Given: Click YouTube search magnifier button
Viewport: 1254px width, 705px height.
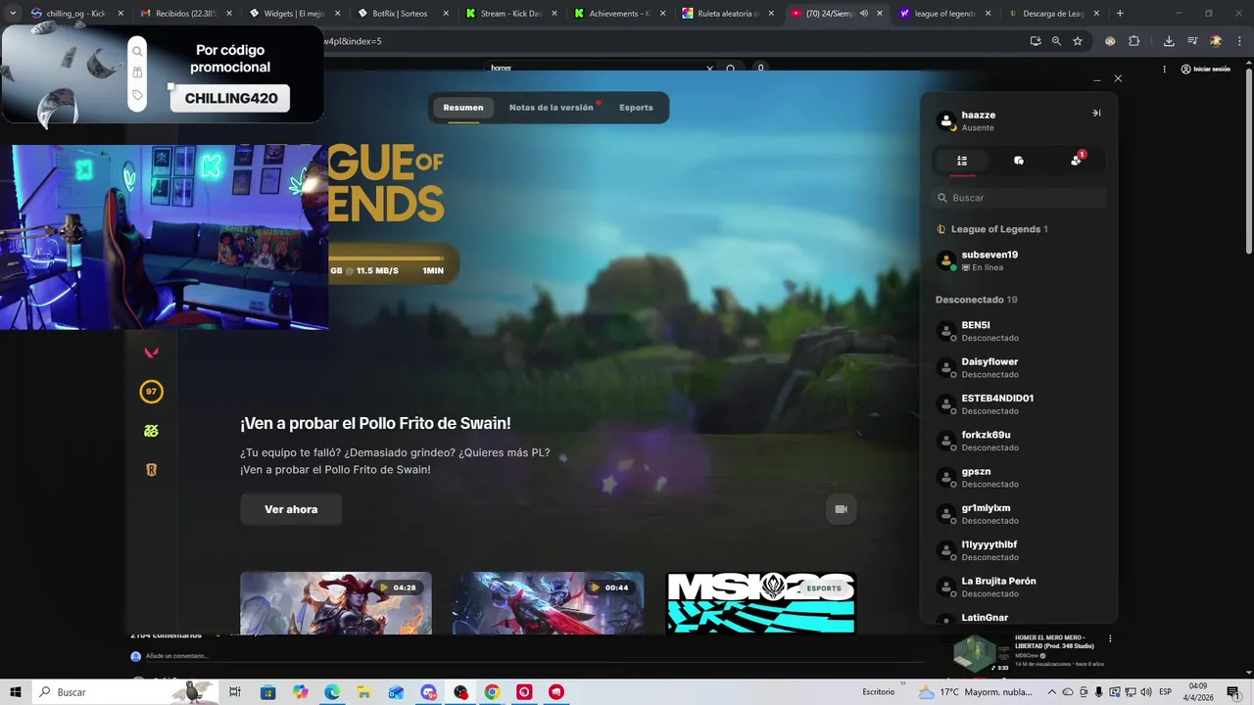Looking at the screenshot, I should pyautogui.click(x=731, y=69).
